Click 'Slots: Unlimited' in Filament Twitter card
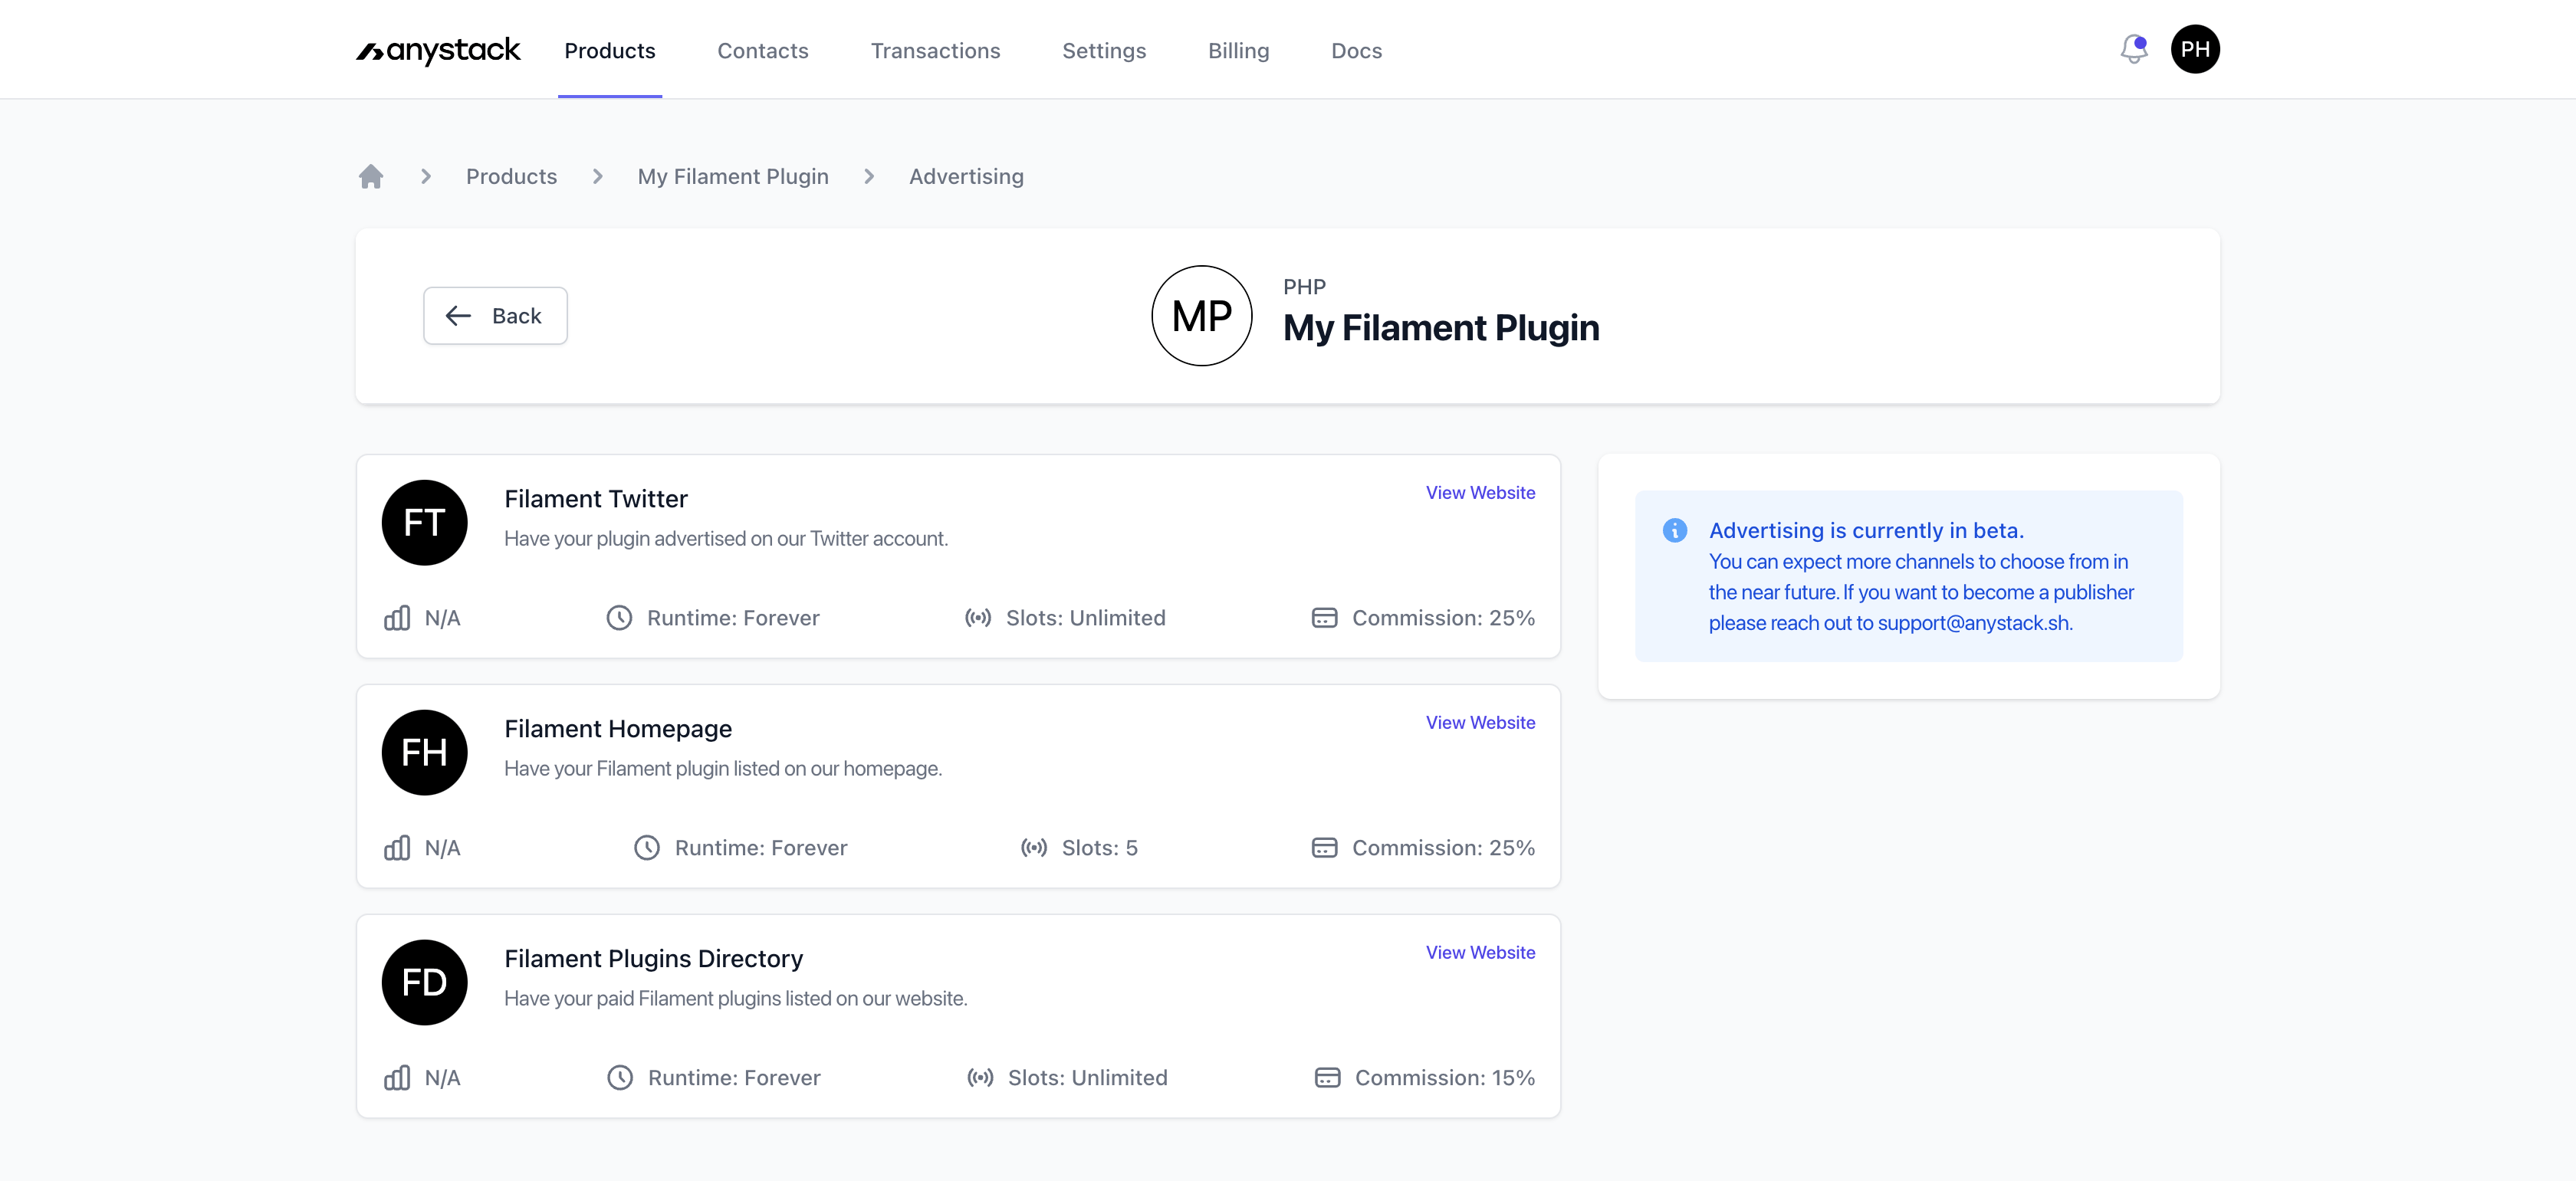The height and width of the screenshot is (1181, 2576). point(1085,618)
